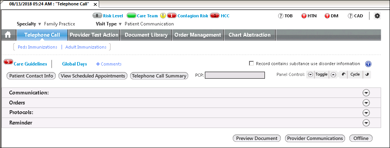This screenshot has height=148, width=390.
Task: Click the HTN red alert icon
Action: coord(304,16)
